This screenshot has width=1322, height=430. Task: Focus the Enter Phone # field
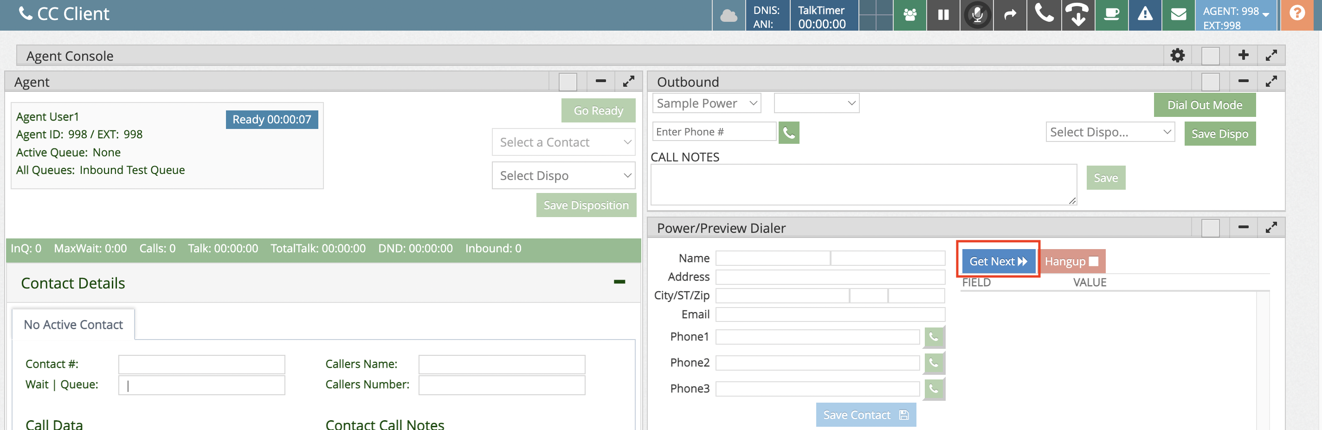(714, 132)
